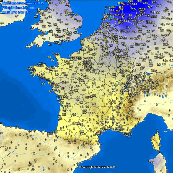Viewport: 173px width, 173px height.
Task: Click the 26.3 precipitation value in western Germany
Action: (129, 27)
